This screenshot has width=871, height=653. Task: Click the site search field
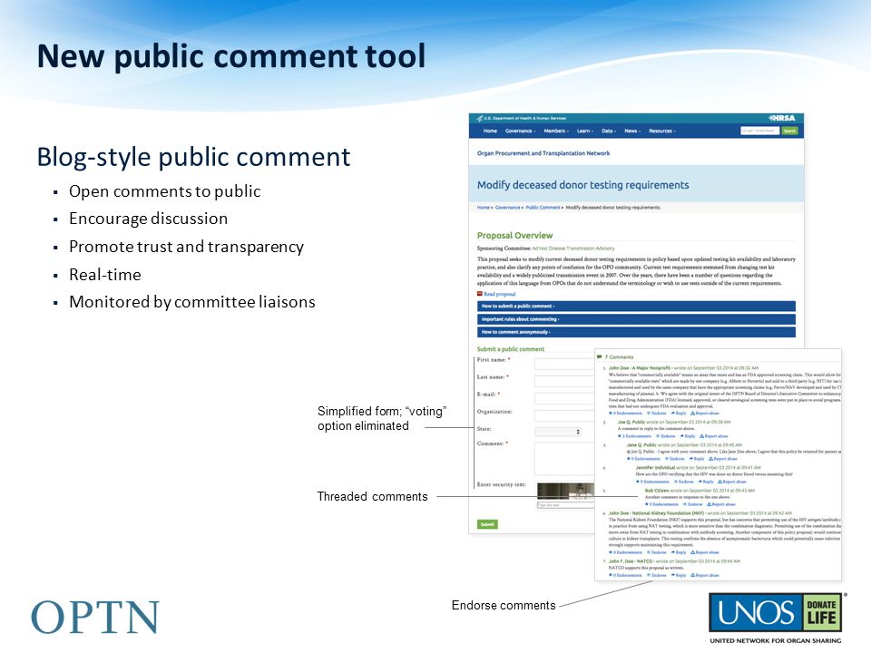759,131
